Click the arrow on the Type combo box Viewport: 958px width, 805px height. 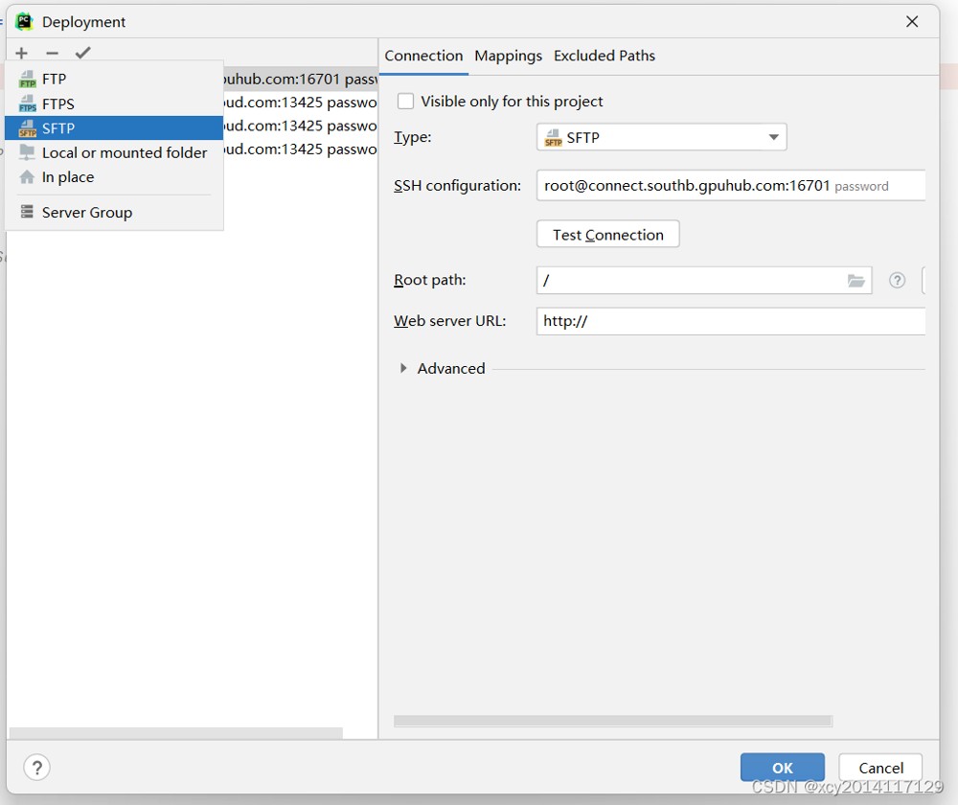[773, 137]
